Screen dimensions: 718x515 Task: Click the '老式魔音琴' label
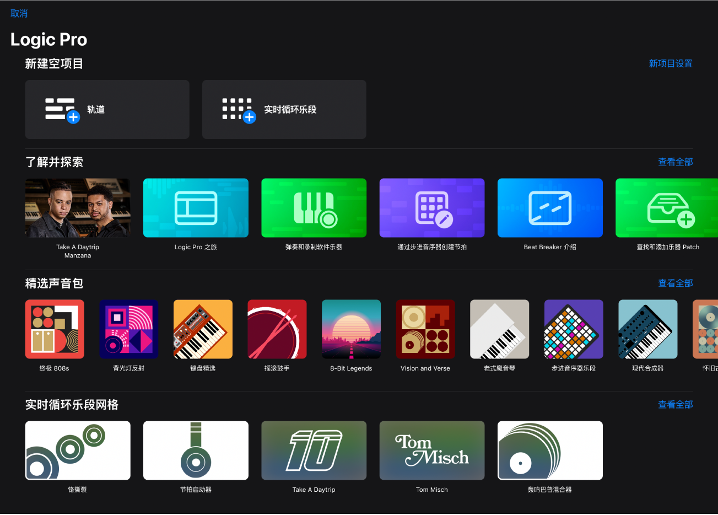click(x=500, y=368)
